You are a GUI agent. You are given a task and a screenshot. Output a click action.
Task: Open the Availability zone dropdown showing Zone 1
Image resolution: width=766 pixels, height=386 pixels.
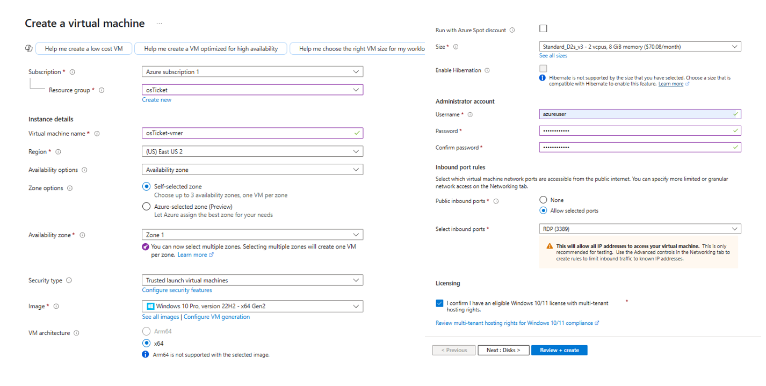tap(252, 235)
